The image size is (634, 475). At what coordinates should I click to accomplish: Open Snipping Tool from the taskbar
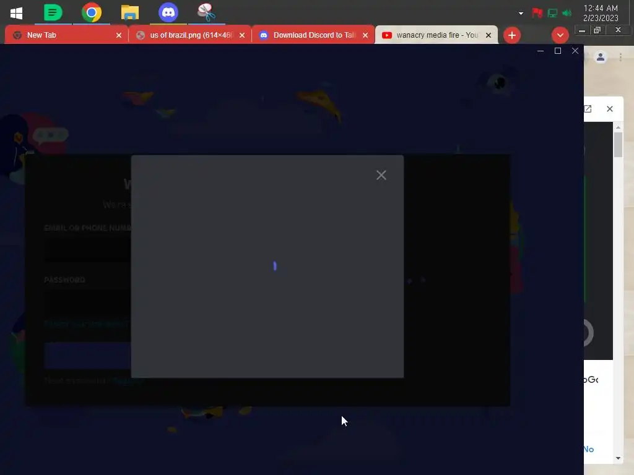[206, 12]
